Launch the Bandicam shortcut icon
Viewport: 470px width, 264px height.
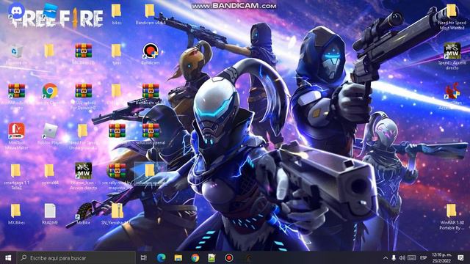(x=151, y=51)
